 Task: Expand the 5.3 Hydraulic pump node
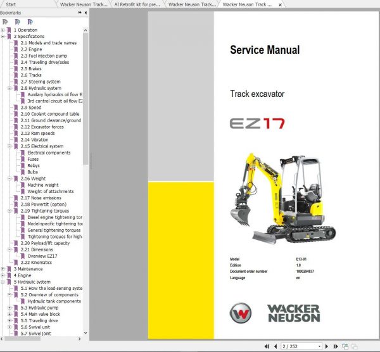click(x=9, y=308)
